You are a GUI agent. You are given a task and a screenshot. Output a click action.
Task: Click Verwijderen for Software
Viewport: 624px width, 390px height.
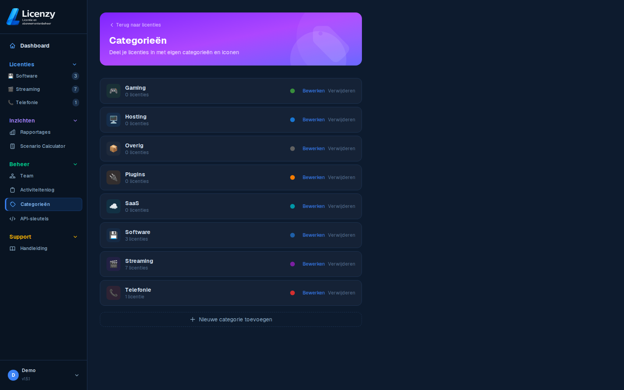coord(342,235)
